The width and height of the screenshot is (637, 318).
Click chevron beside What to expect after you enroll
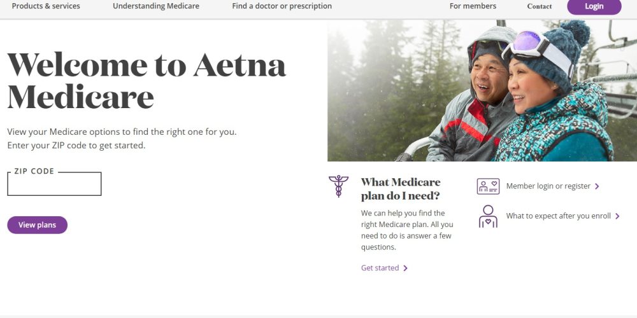click(617, 216)
